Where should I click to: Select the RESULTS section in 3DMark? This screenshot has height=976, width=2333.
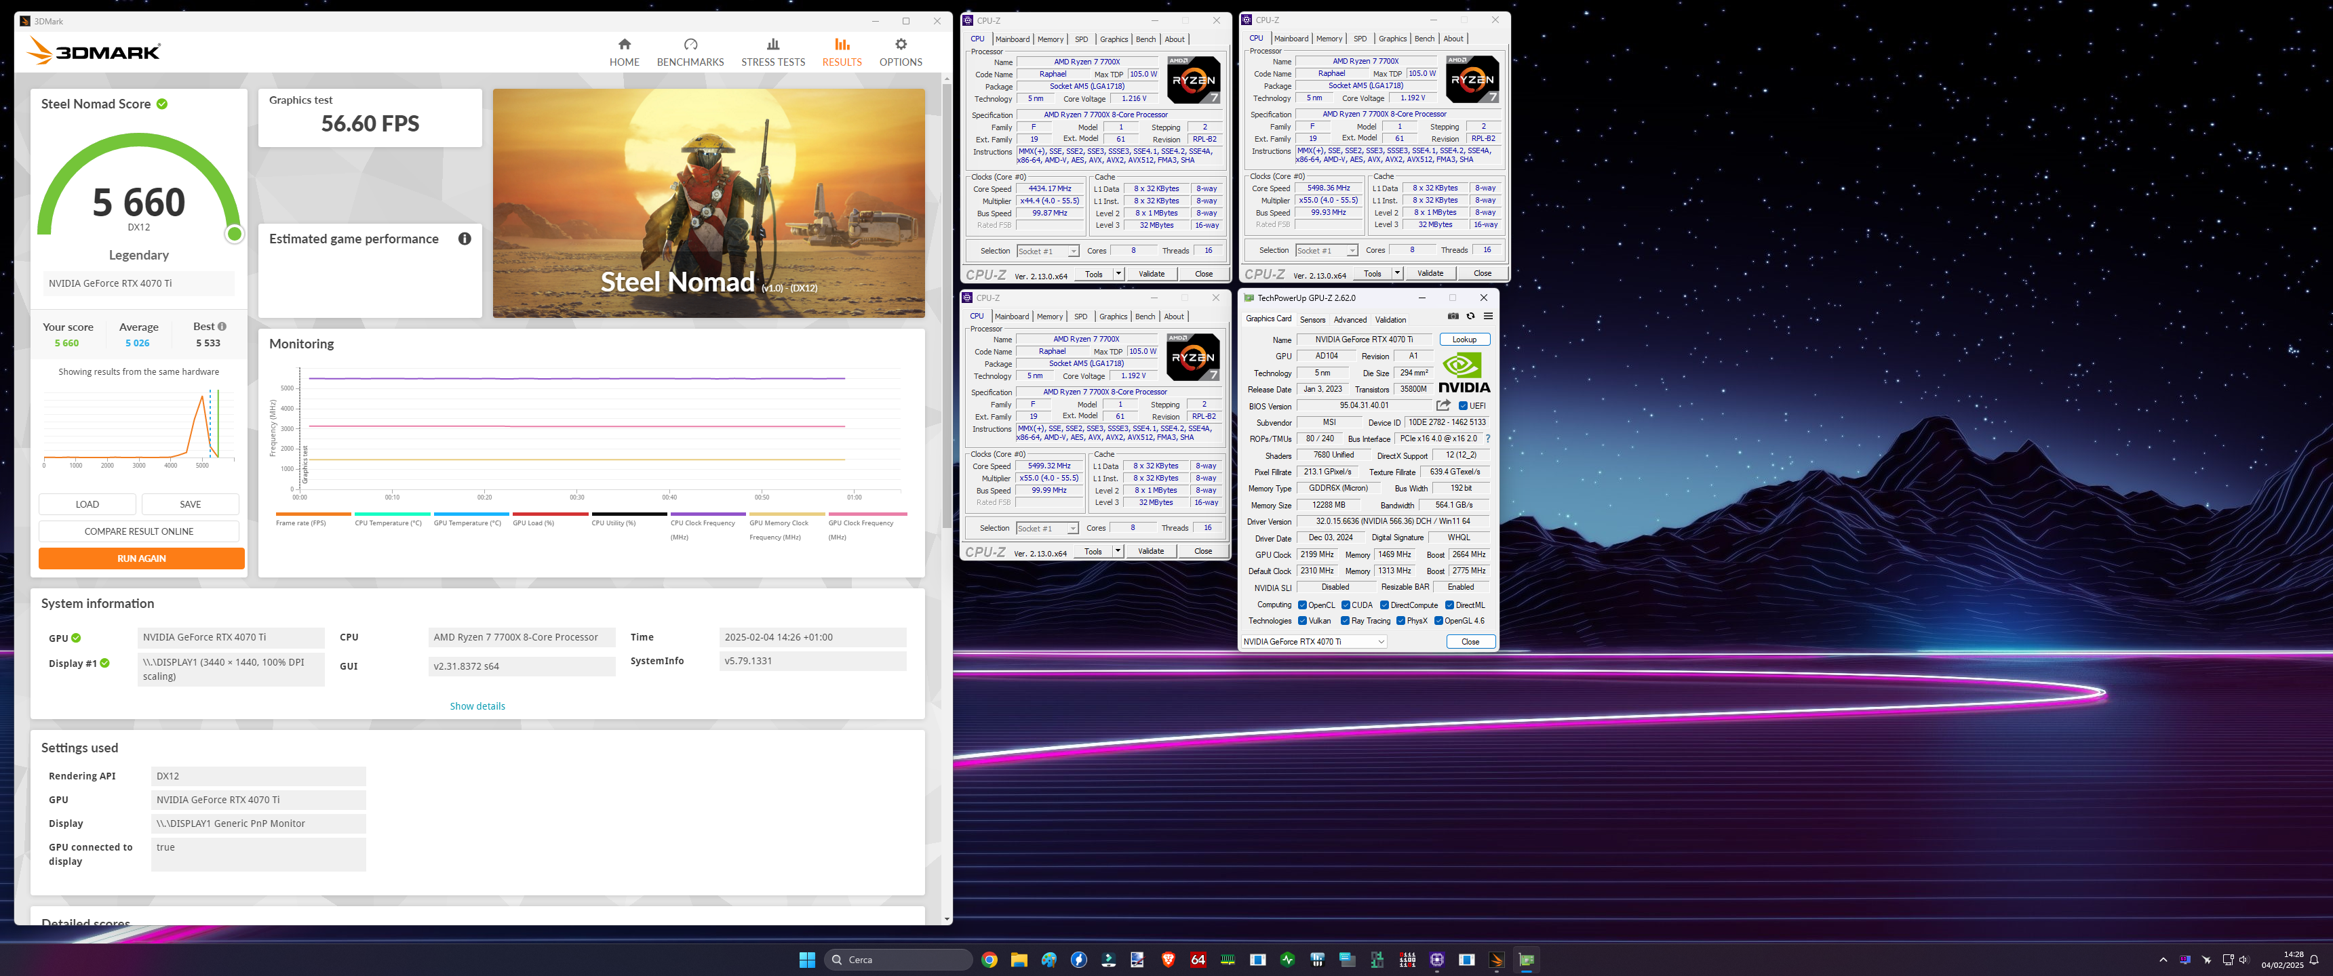[842, 52]
